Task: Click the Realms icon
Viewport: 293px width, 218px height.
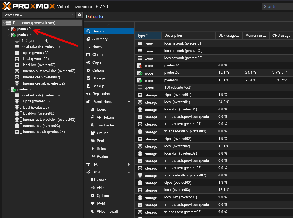Action: pos(93,156)
